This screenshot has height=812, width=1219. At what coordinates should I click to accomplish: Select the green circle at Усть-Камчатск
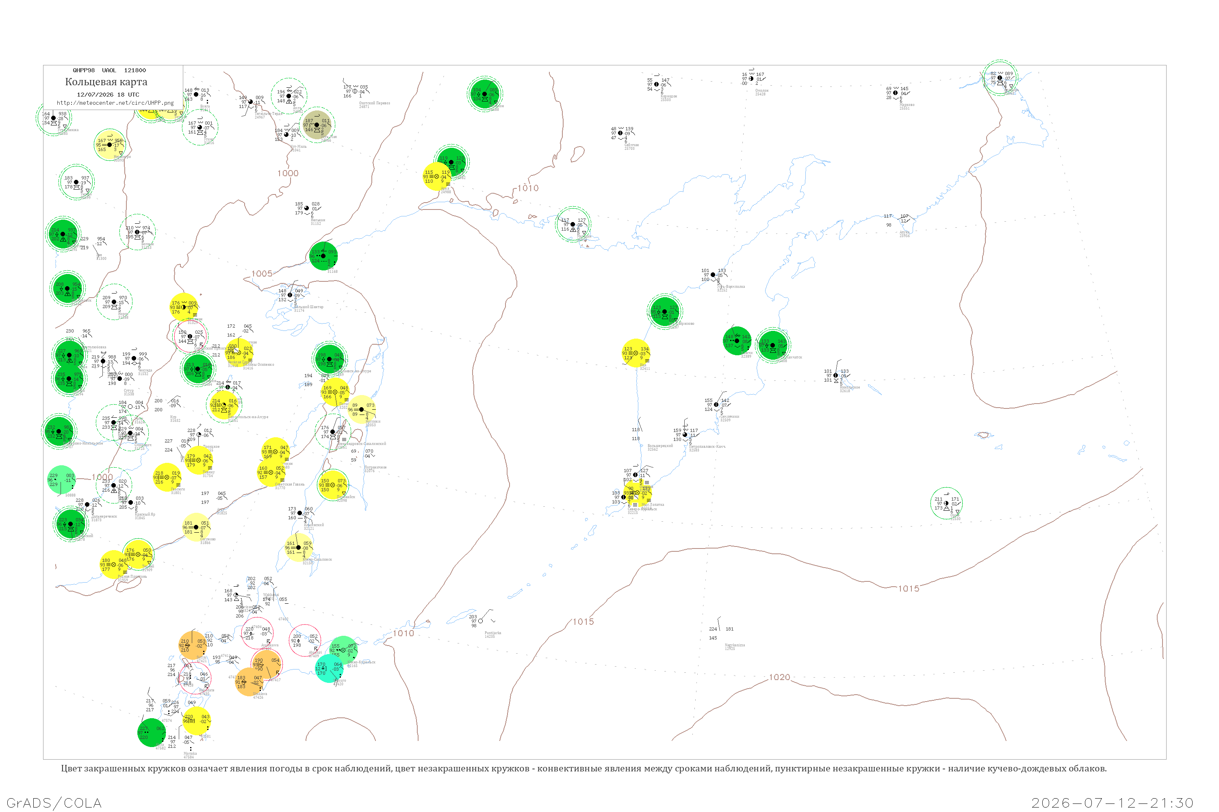coord(773,345)
